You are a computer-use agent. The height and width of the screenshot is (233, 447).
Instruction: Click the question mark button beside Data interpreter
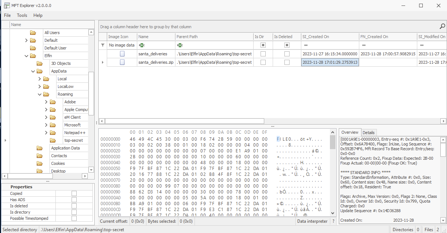click(x=333, y=221)
